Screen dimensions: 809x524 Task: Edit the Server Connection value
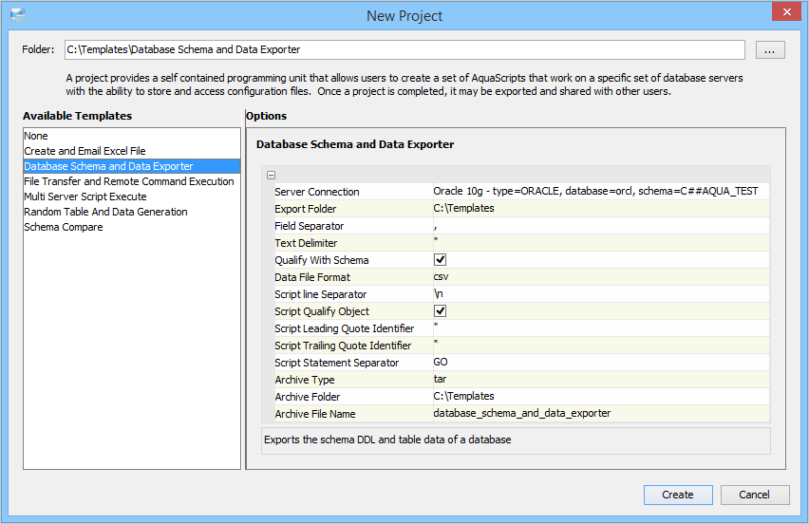click(x=595, y=192)
